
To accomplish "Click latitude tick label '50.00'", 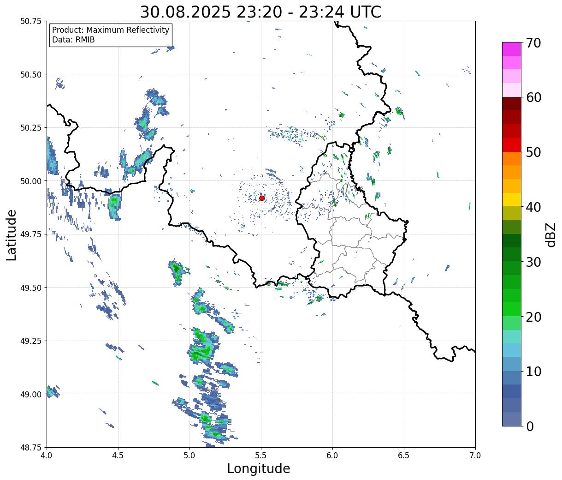I will point(31,181).
